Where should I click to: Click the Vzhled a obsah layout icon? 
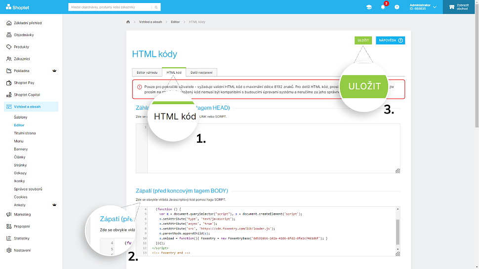pyautogui.click(x=9, y=107)
